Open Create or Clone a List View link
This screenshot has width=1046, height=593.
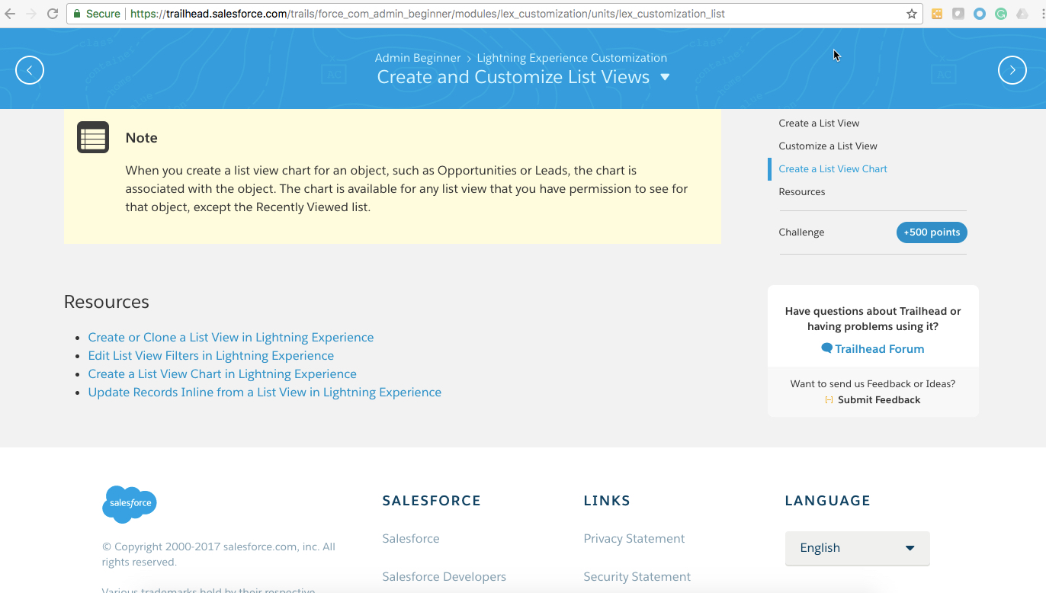coord(231,338)
